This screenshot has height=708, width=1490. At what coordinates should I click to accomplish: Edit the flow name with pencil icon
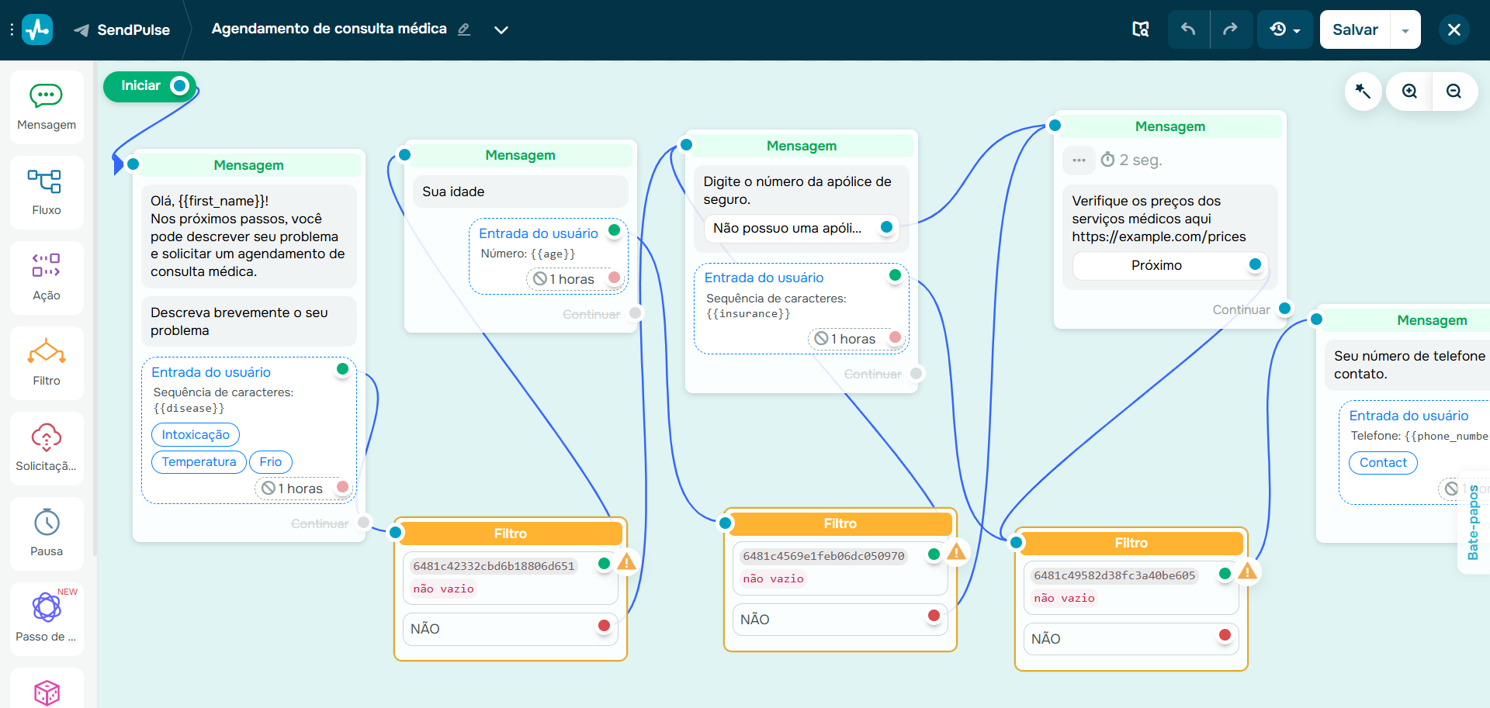pyautogui.click(x=464, y=29)
